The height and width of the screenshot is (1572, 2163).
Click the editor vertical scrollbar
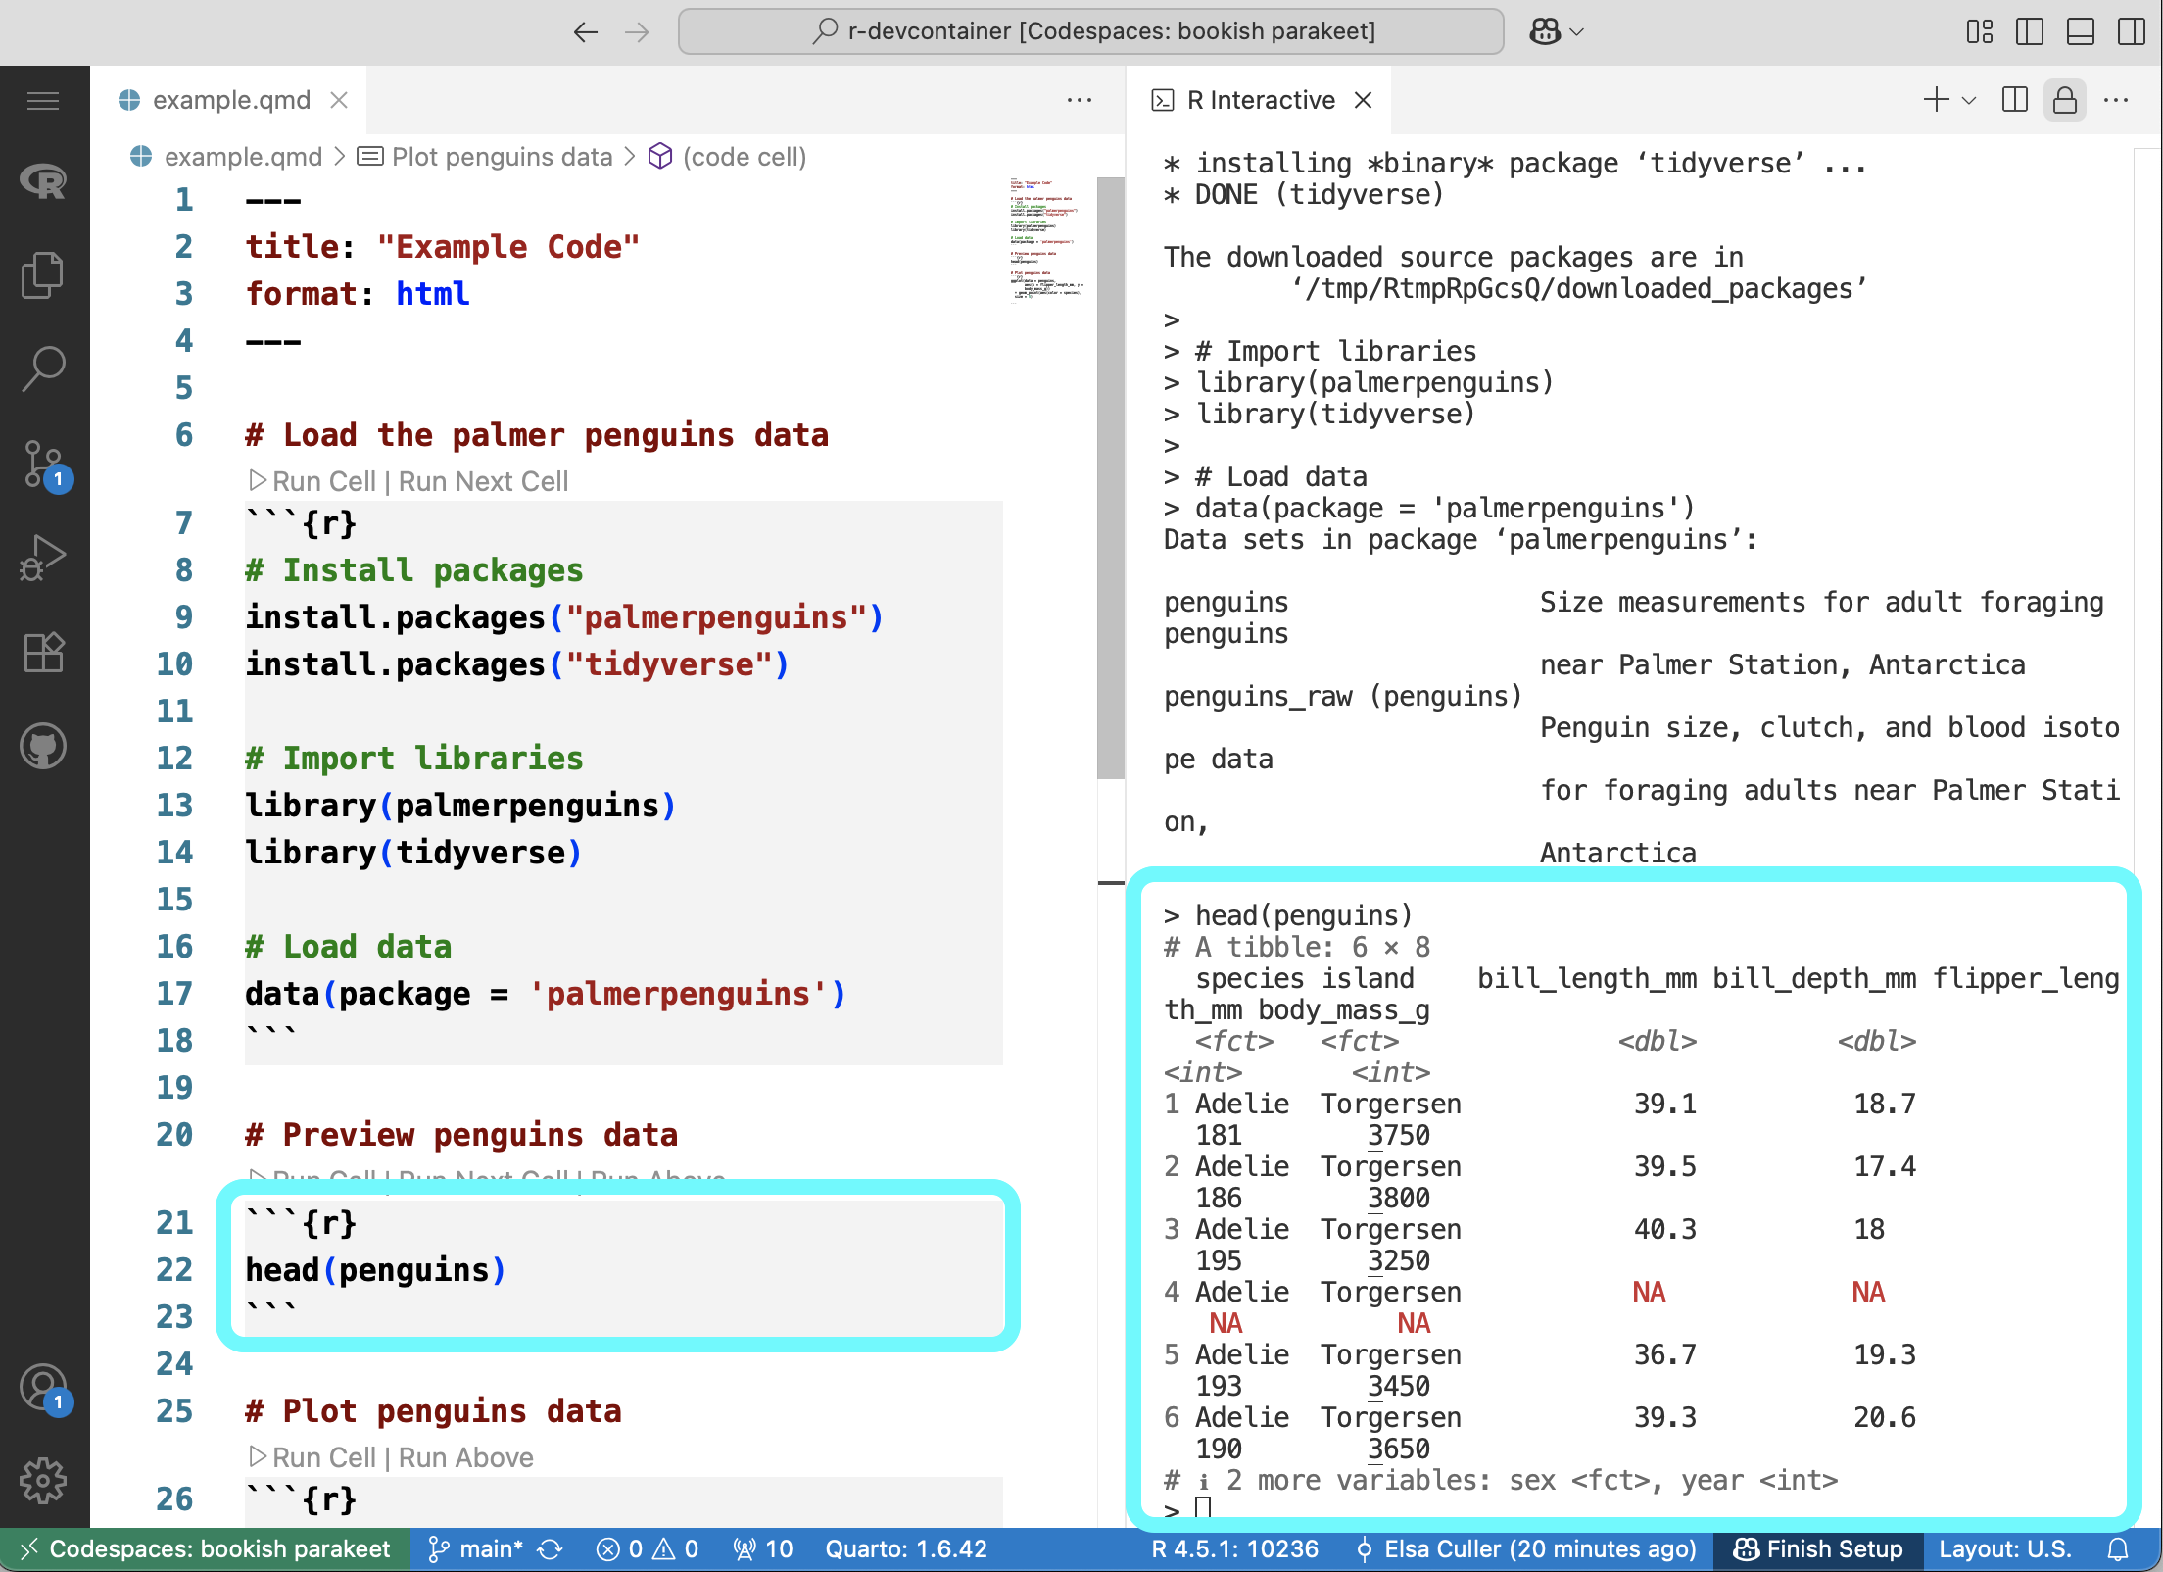tap(1111, 478)
